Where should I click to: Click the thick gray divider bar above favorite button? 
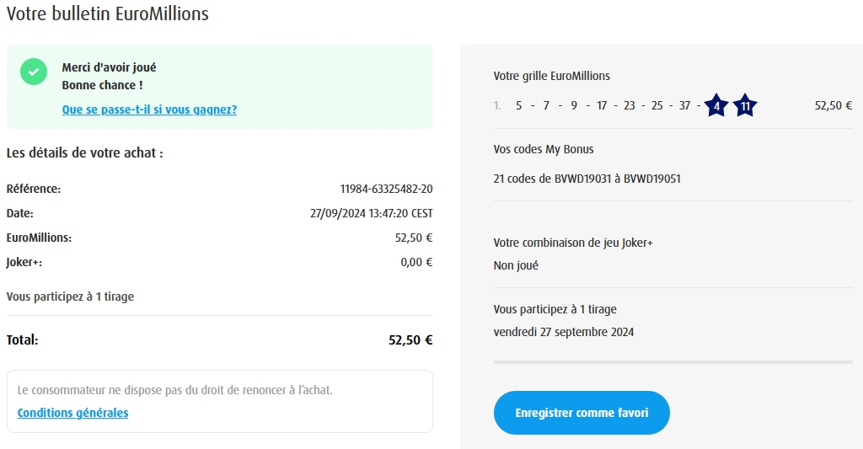[x=673, y=362]
